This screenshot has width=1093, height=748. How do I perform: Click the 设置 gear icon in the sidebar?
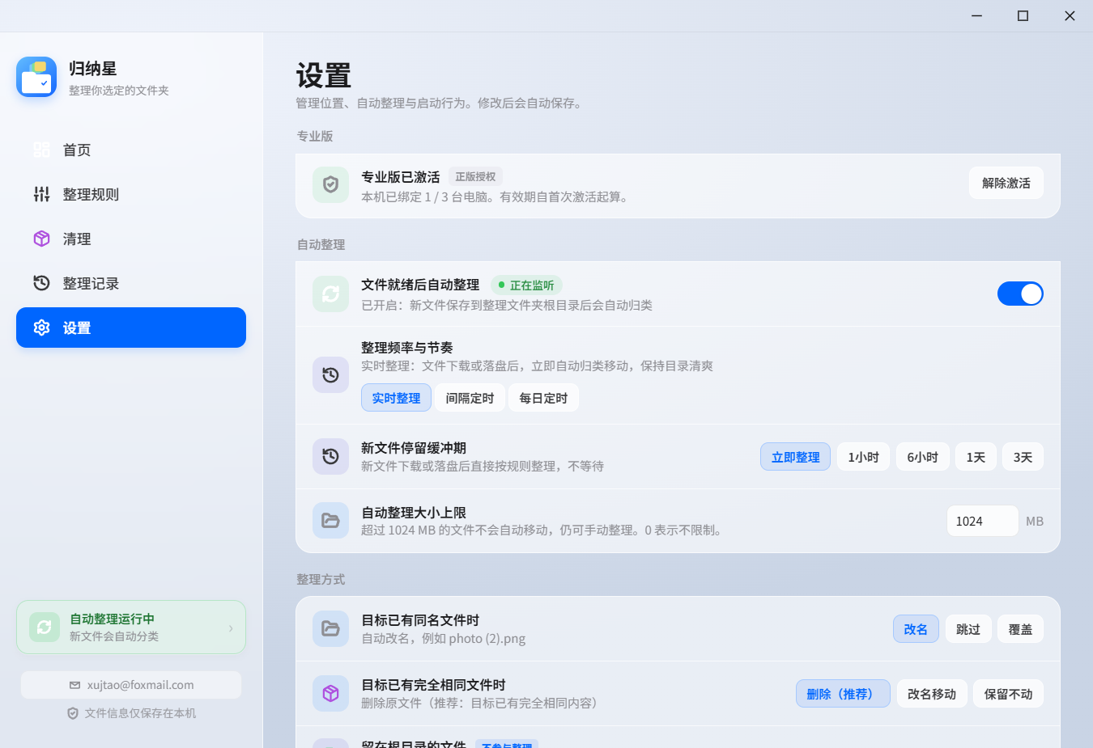(x=41, y=328)
